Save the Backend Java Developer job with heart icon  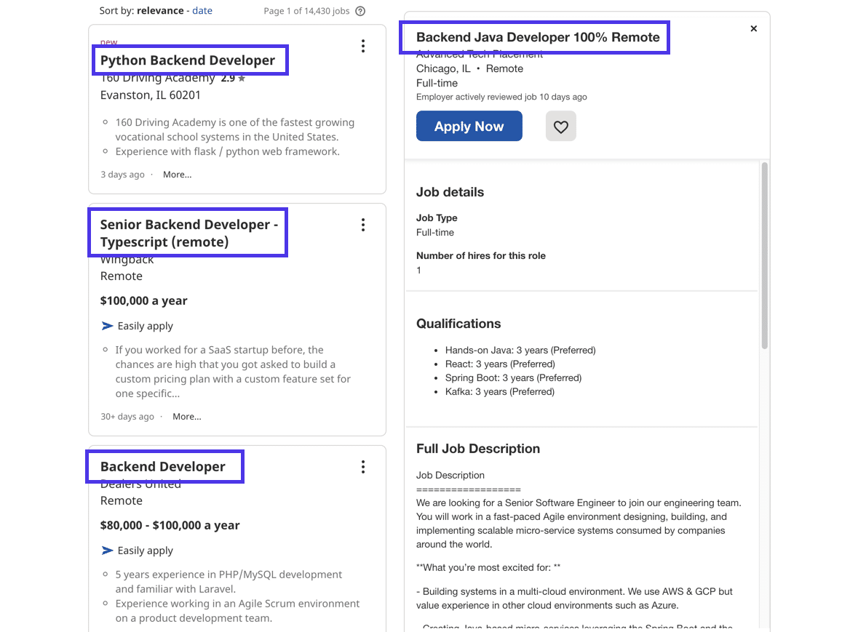click(560, 126)
